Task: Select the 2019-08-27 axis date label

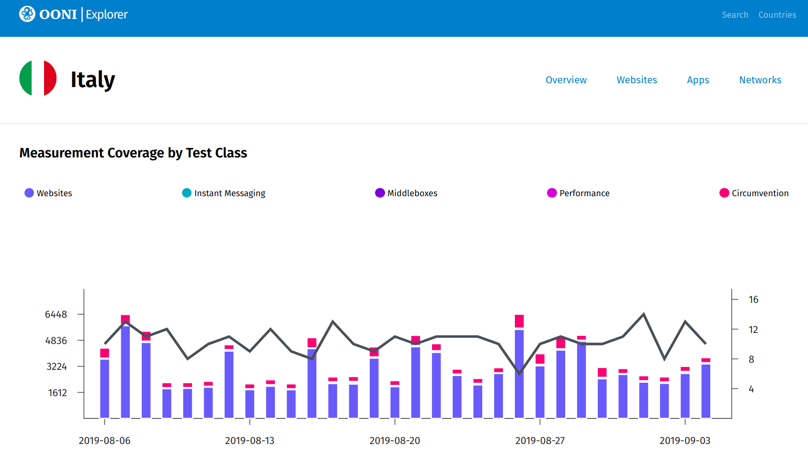Action: [540, 440]
